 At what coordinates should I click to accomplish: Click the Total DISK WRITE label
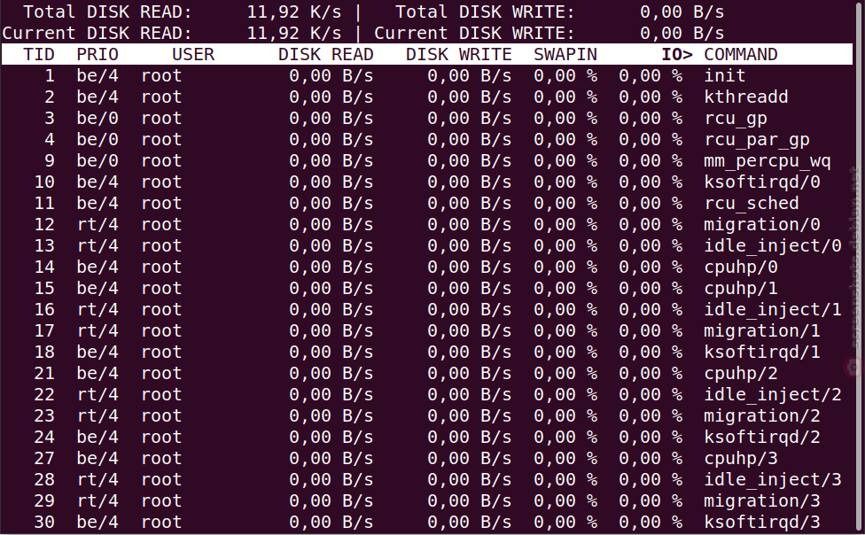(x=485, y=12)
